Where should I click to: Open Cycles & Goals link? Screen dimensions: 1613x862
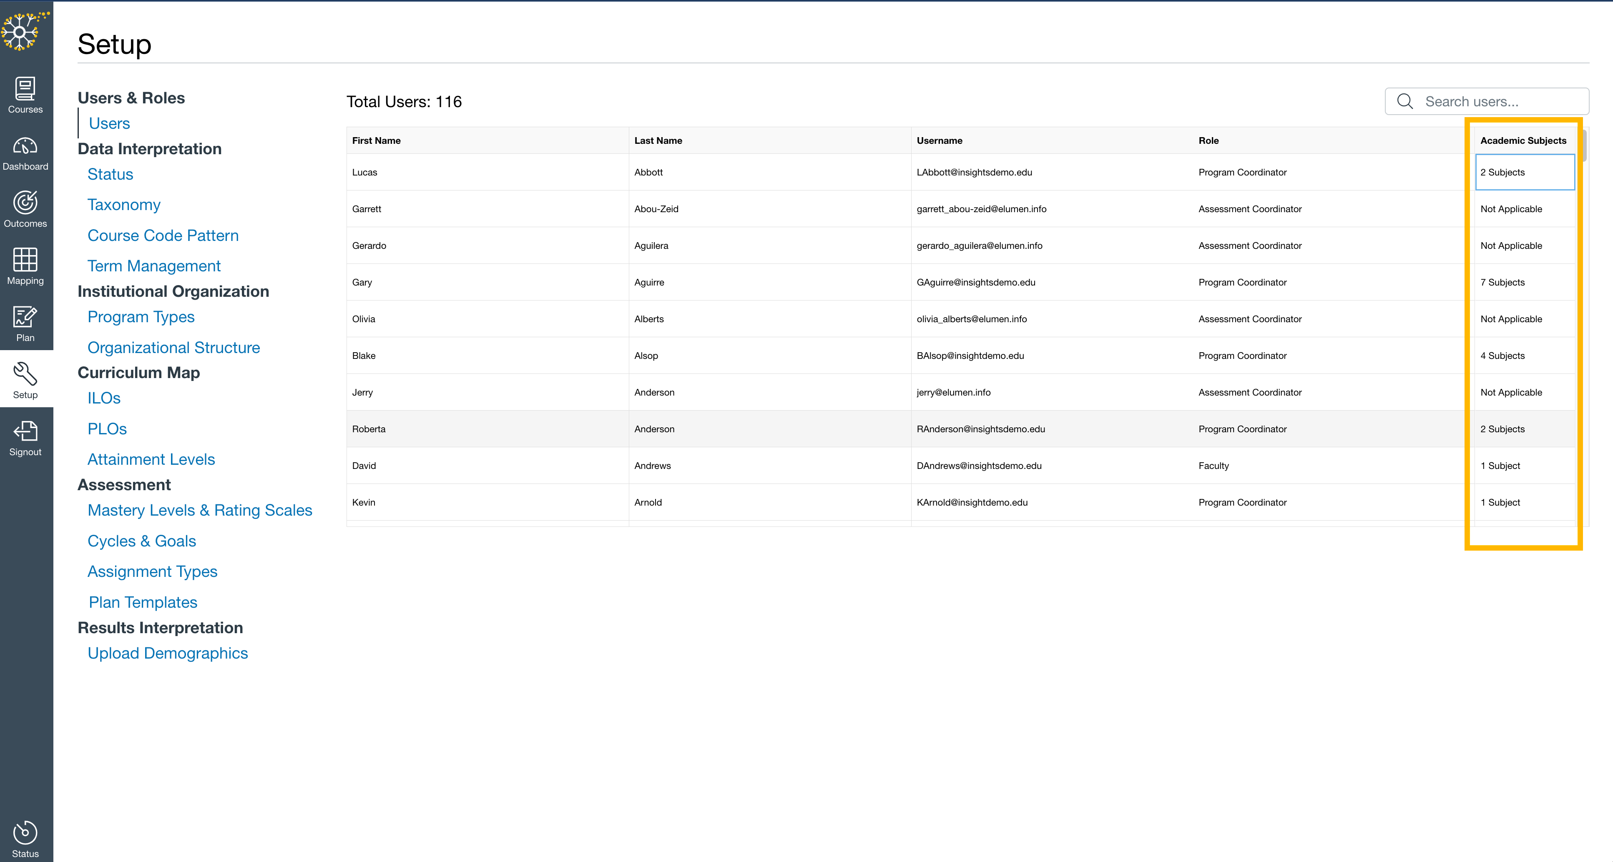141,541
